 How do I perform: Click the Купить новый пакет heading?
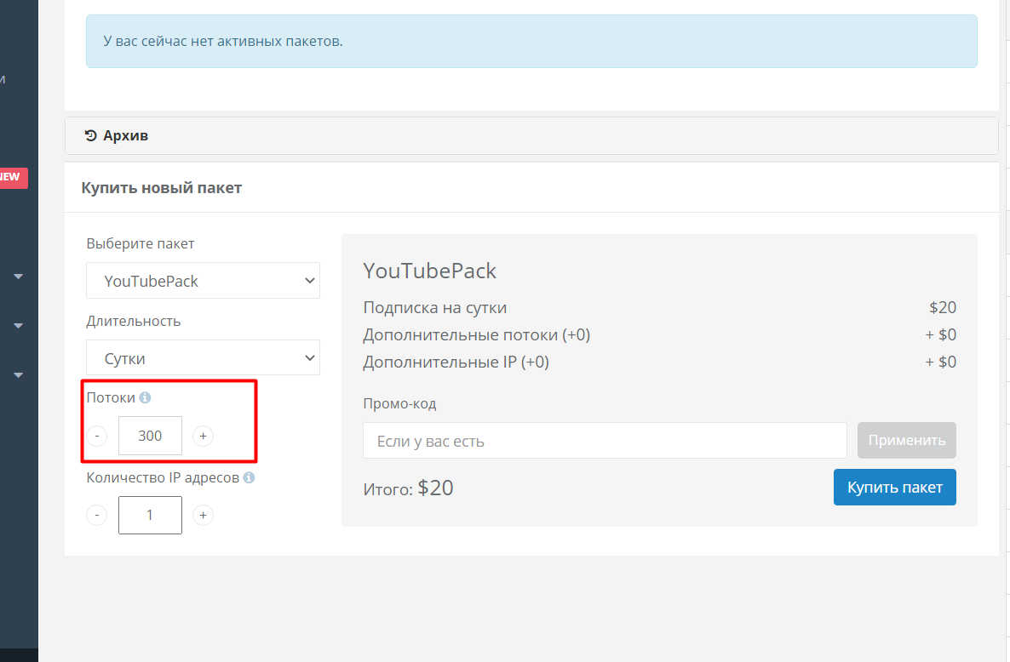[162, 188]
